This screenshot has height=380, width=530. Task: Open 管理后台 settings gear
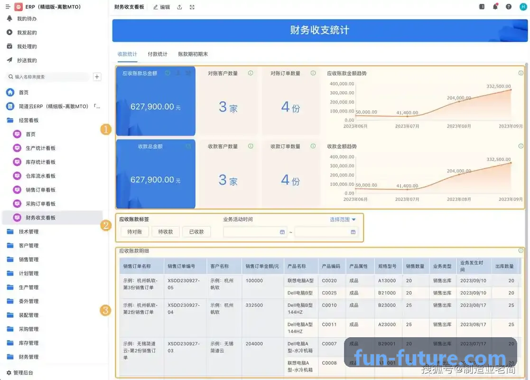[20, 372]
